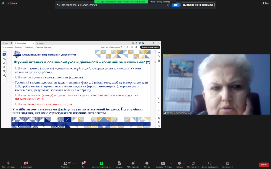Open the Чат chat panel

pos(83,164)
